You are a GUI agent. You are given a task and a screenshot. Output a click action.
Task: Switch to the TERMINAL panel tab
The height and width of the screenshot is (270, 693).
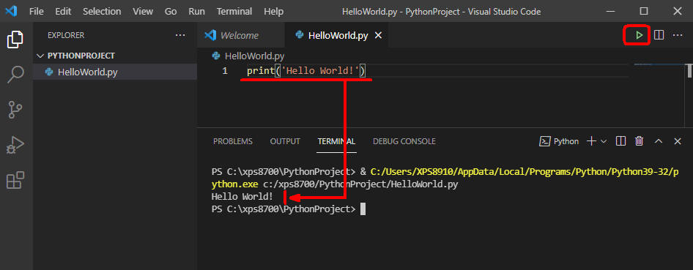336,141
